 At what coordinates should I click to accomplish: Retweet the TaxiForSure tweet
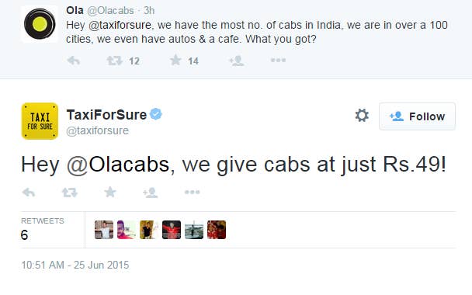click(x=70, y=192)
